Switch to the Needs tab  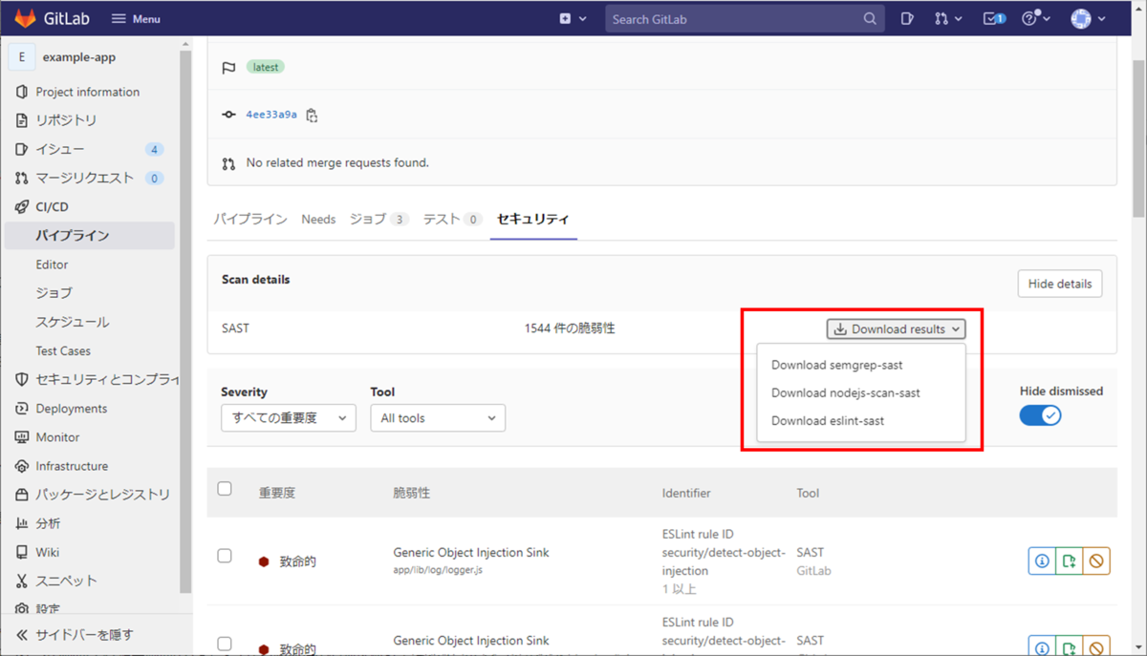point(318,219)
